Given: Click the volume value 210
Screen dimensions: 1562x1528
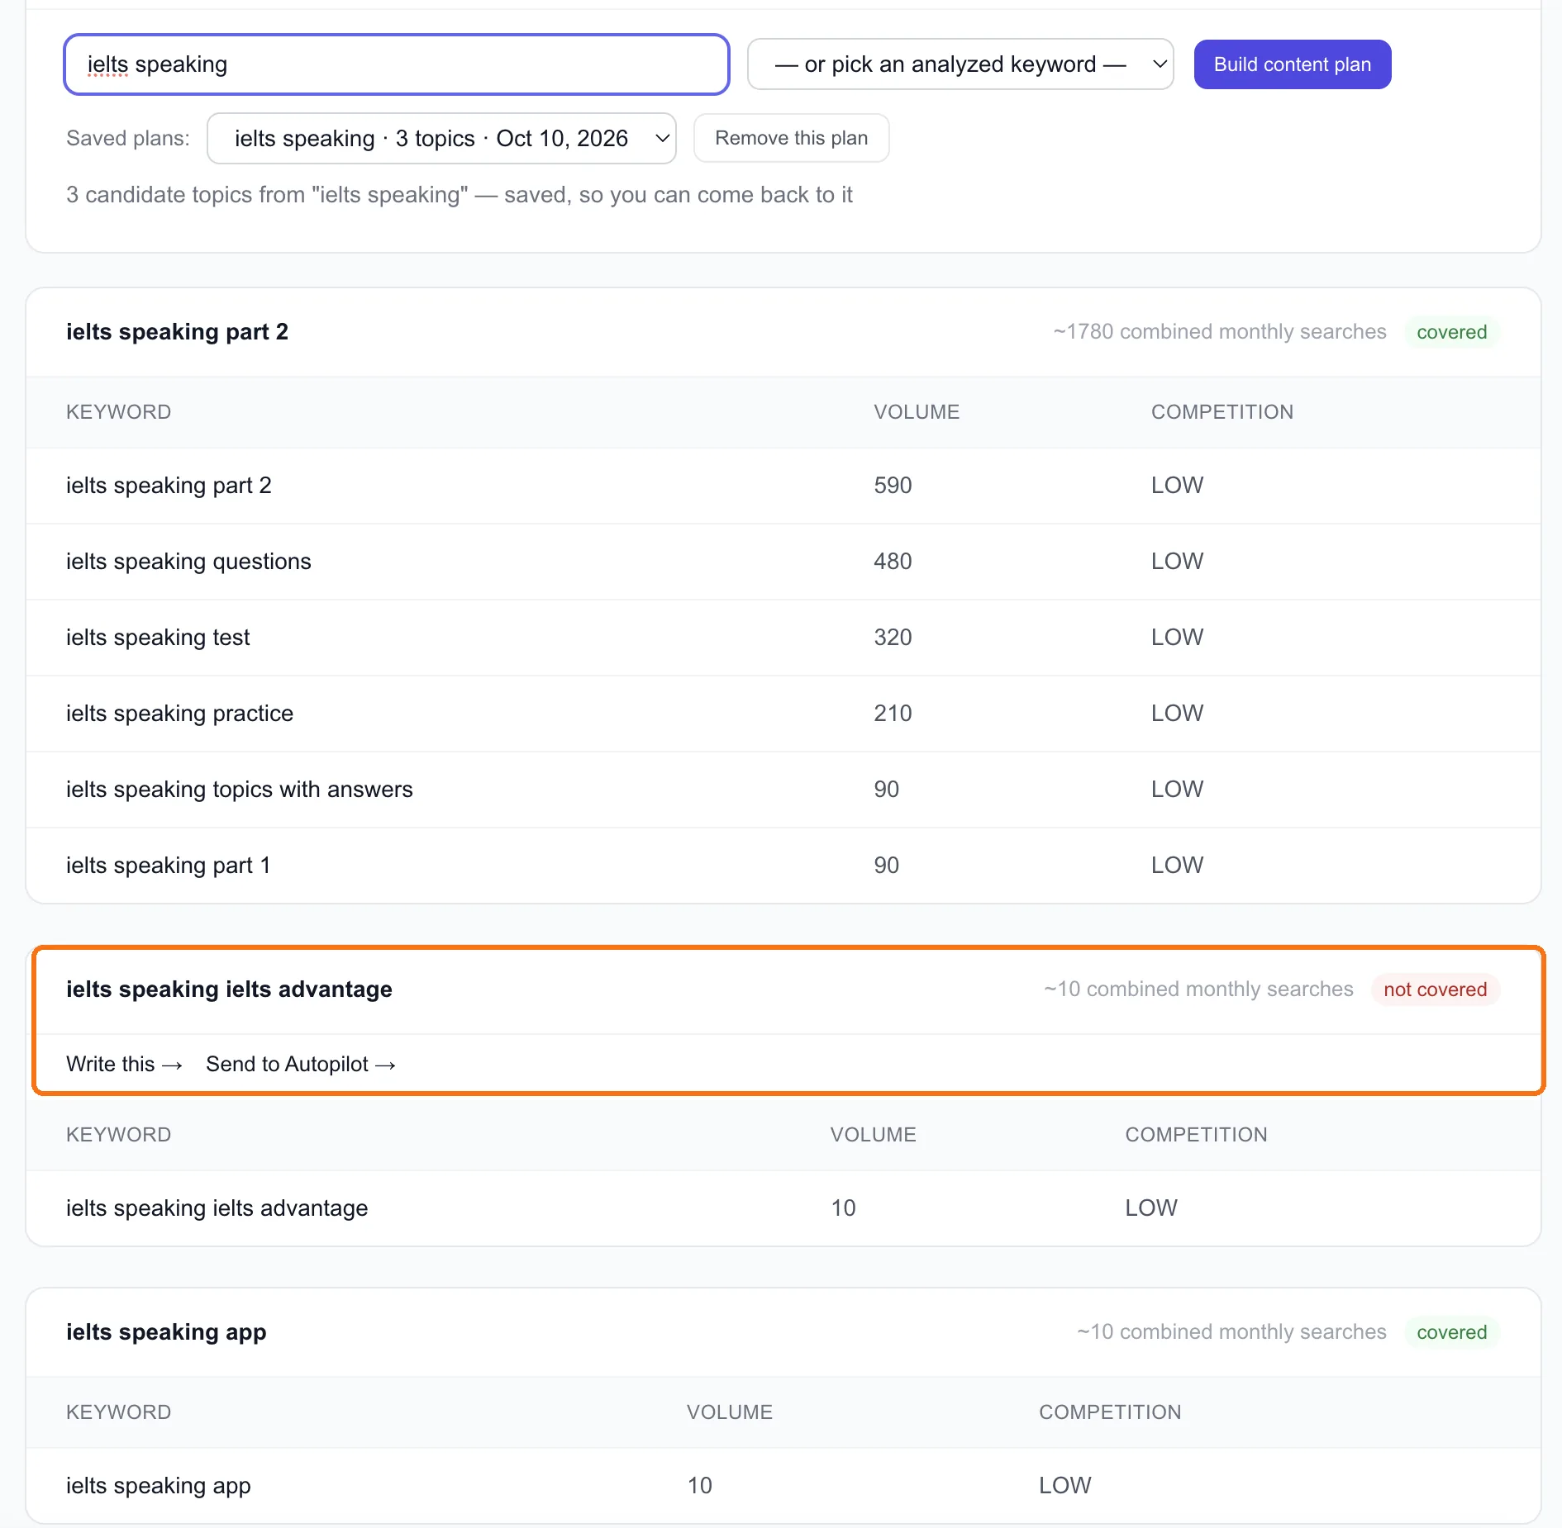Looking at the screenshot, I should 893,714.
